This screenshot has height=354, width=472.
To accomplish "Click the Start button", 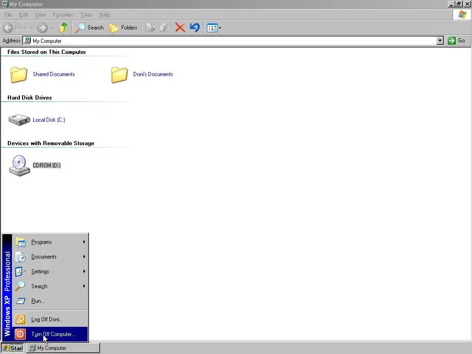I will [12, 348].
